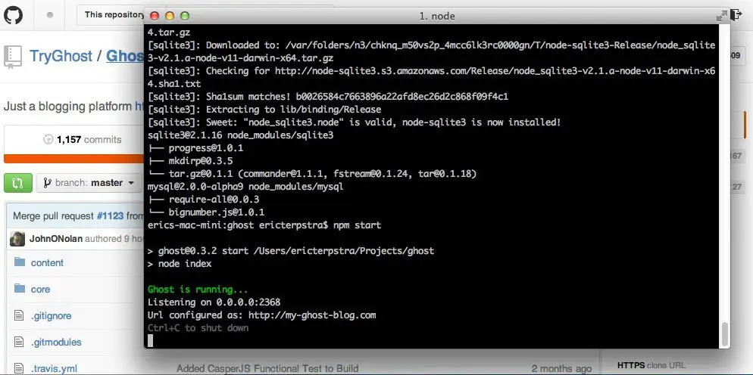This screenshot has width=753, height=375.
Task: Click the .gitignore file icon
Action: [19, 315]
